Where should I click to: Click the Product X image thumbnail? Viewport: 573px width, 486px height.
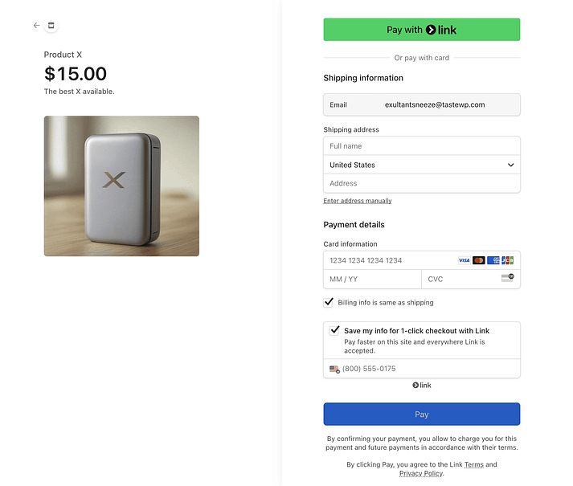pyautogui.click(x=121, y=186)
